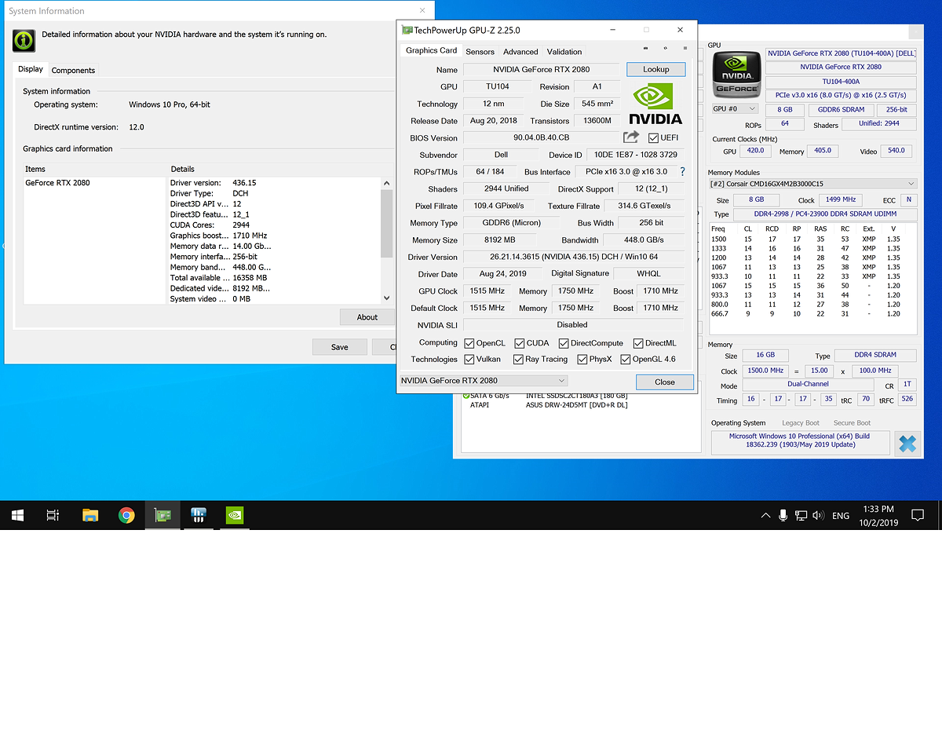942x742 pixels.
Task: Toggle the CUDA checkbox
Action: point(520,343)
